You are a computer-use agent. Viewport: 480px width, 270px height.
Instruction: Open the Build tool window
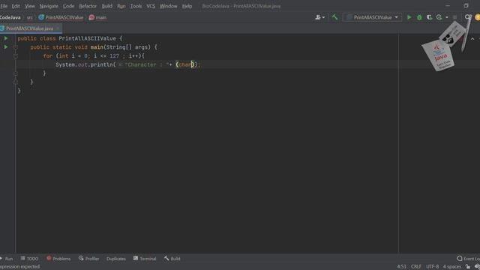tap(172, 259)
